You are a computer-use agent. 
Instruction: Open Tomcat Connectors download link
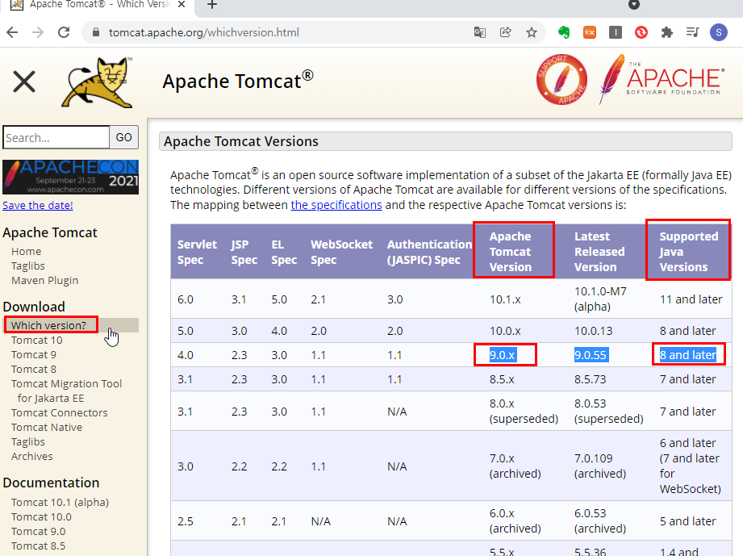pyautogui.click(x=59, y=413)
